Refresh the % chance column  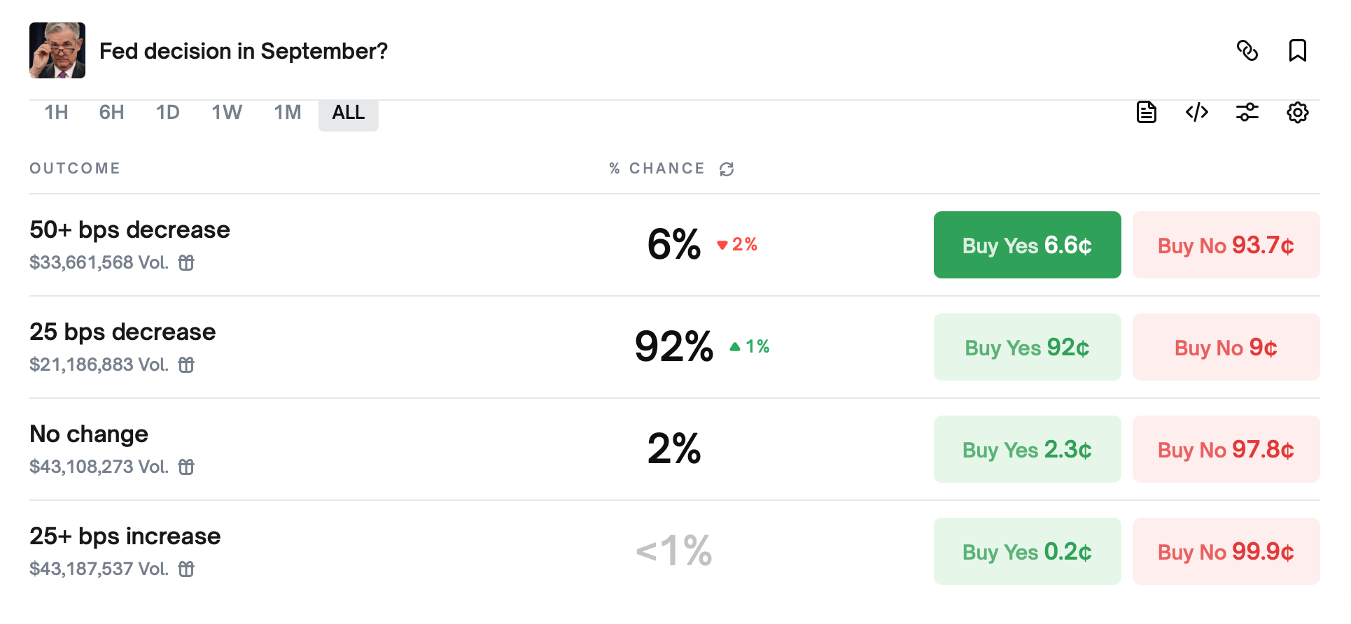point(727,169)
